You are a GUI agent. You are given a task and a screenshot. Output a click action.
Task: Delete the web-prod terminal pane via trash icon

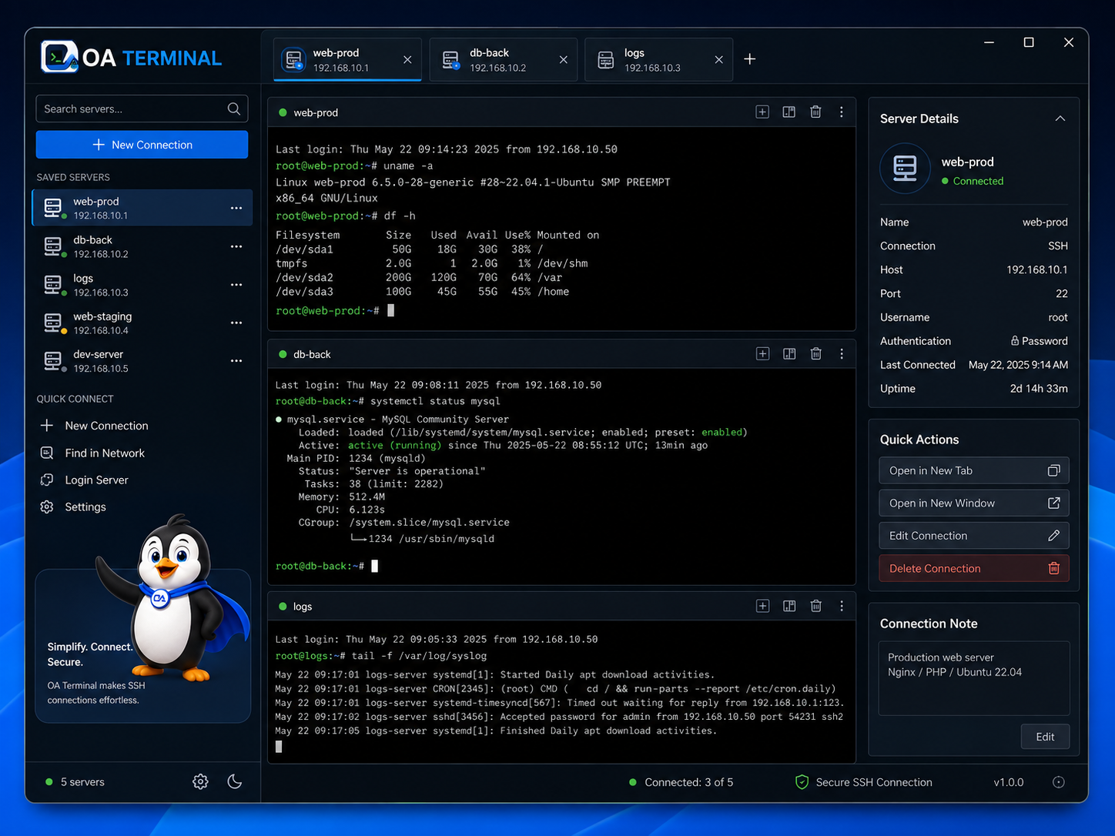pos(815,112)
